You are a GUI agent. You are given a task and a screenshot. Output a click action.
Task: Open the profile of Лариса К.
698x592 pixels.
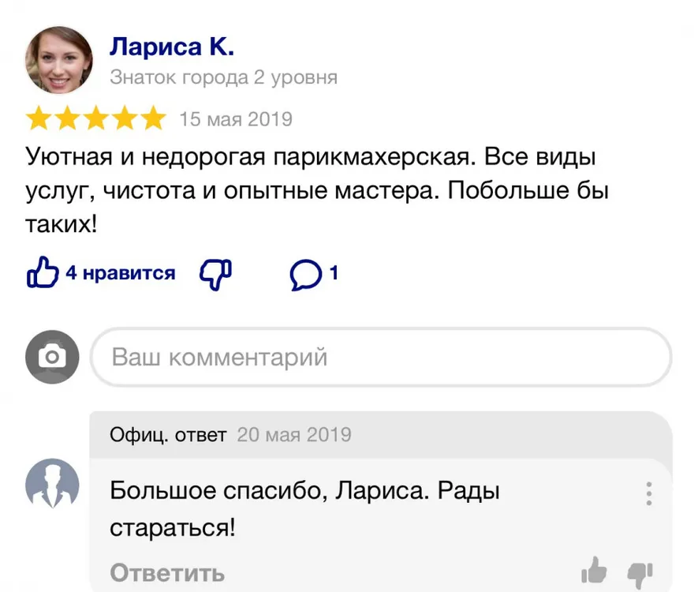tap(171, 47)
